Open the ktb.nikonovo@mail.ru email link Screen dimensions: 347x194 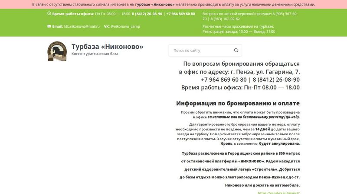82,26
